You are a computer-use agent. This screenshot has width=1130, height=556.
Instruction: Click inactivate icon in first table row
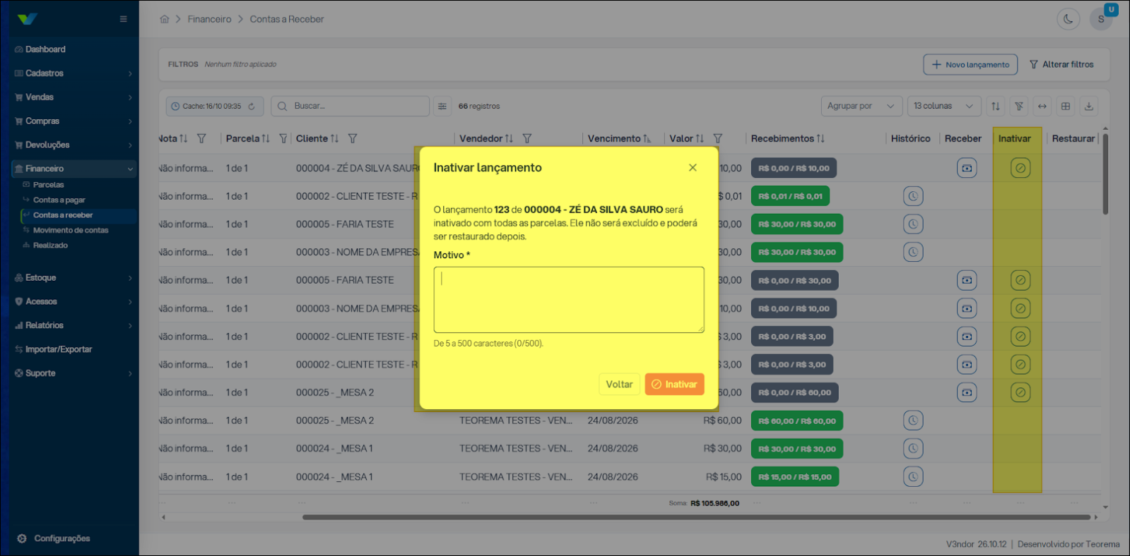pos(1020,168)
